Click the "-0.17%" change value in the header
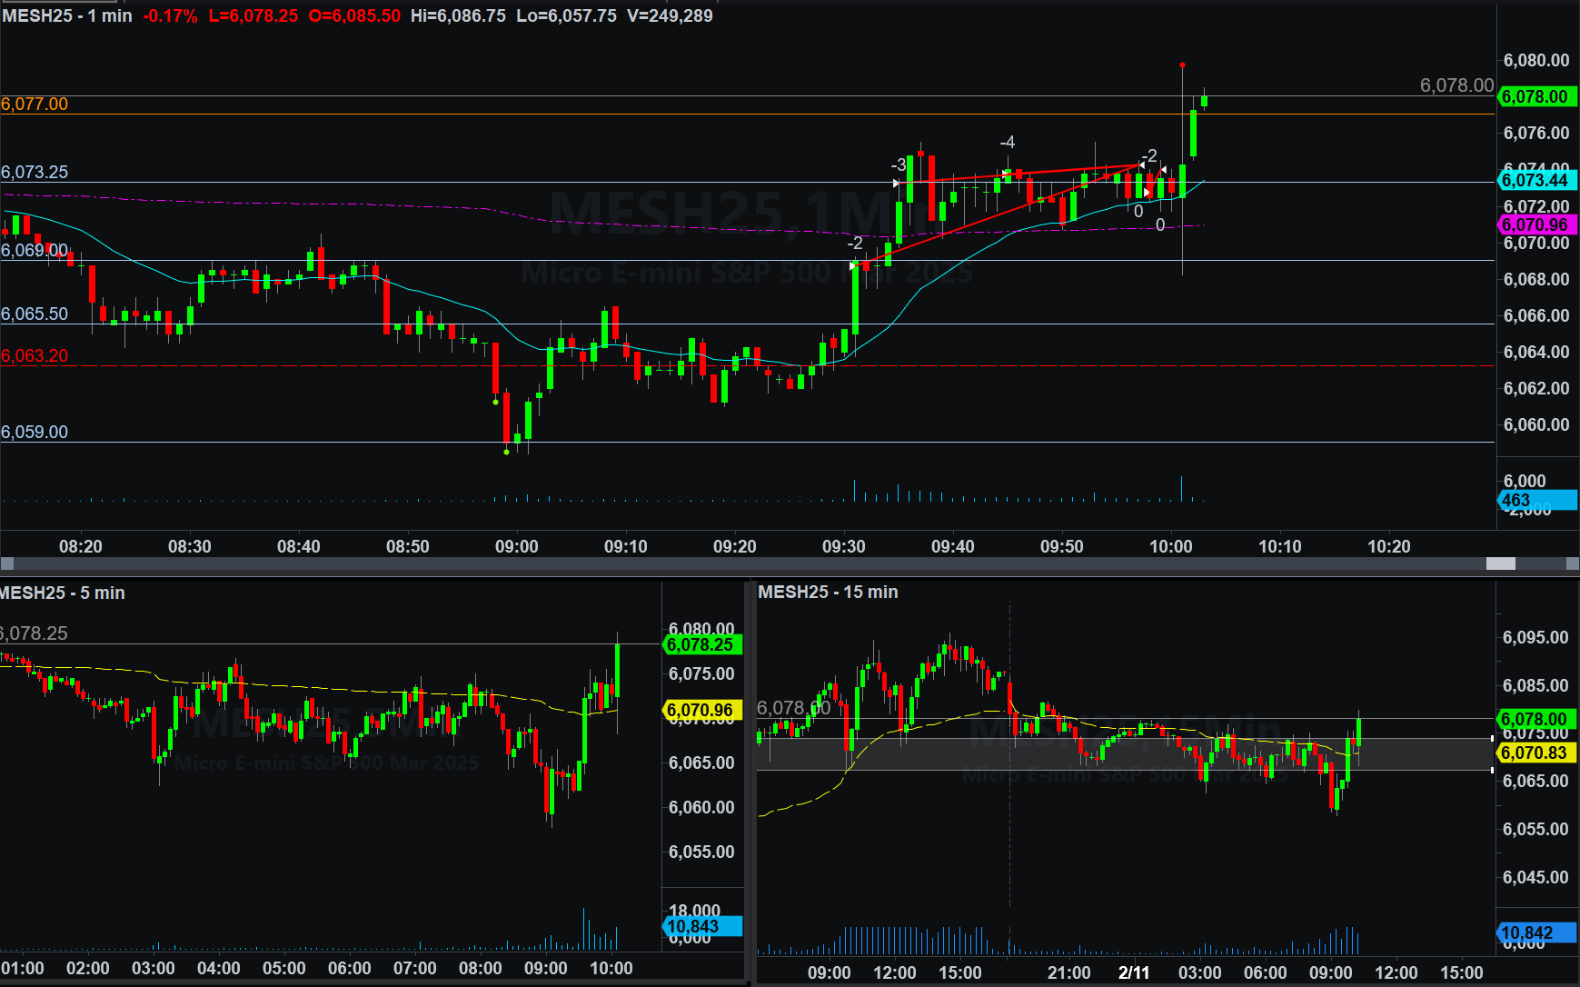This screenshot has width=1580, height=987. [x=170, y=15]
